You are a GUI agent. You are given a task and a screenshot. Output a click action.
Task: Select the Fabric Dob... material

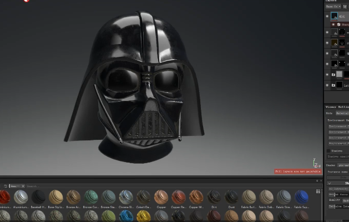point(266,197)
